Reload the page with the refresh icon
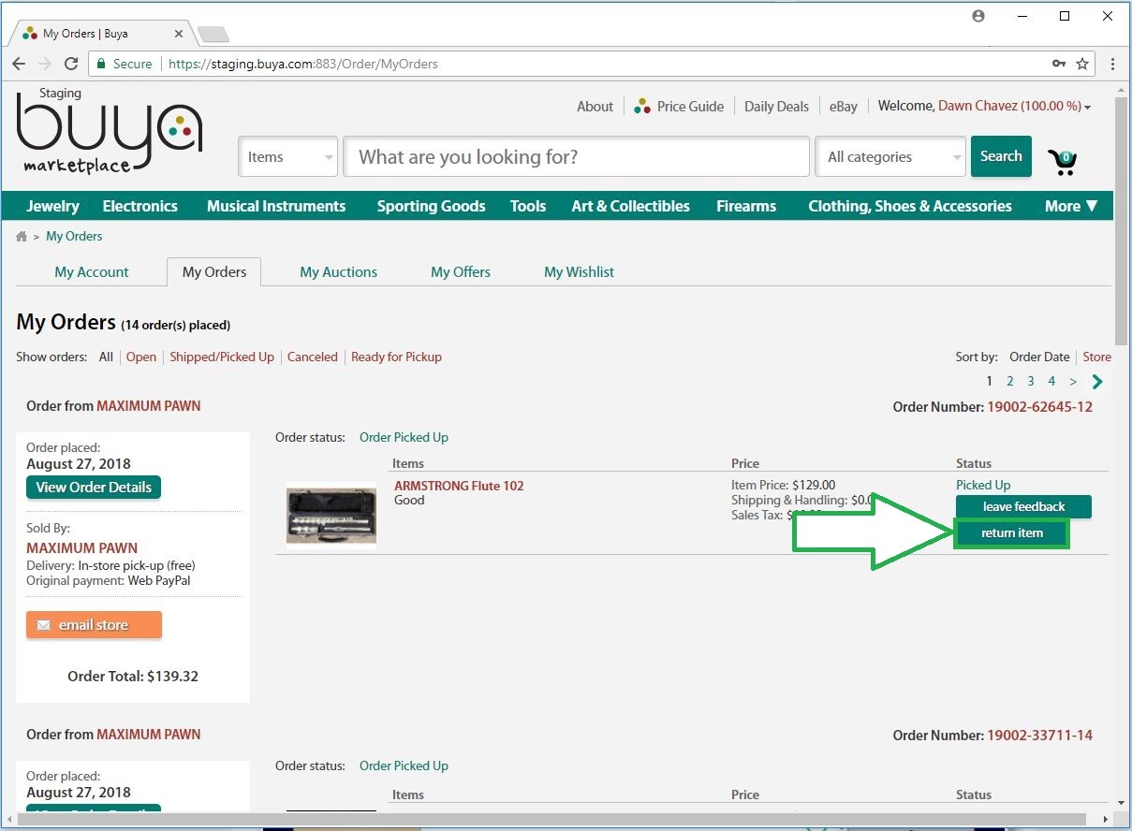Screen dimensions: 1132x831 coord(71,64)
